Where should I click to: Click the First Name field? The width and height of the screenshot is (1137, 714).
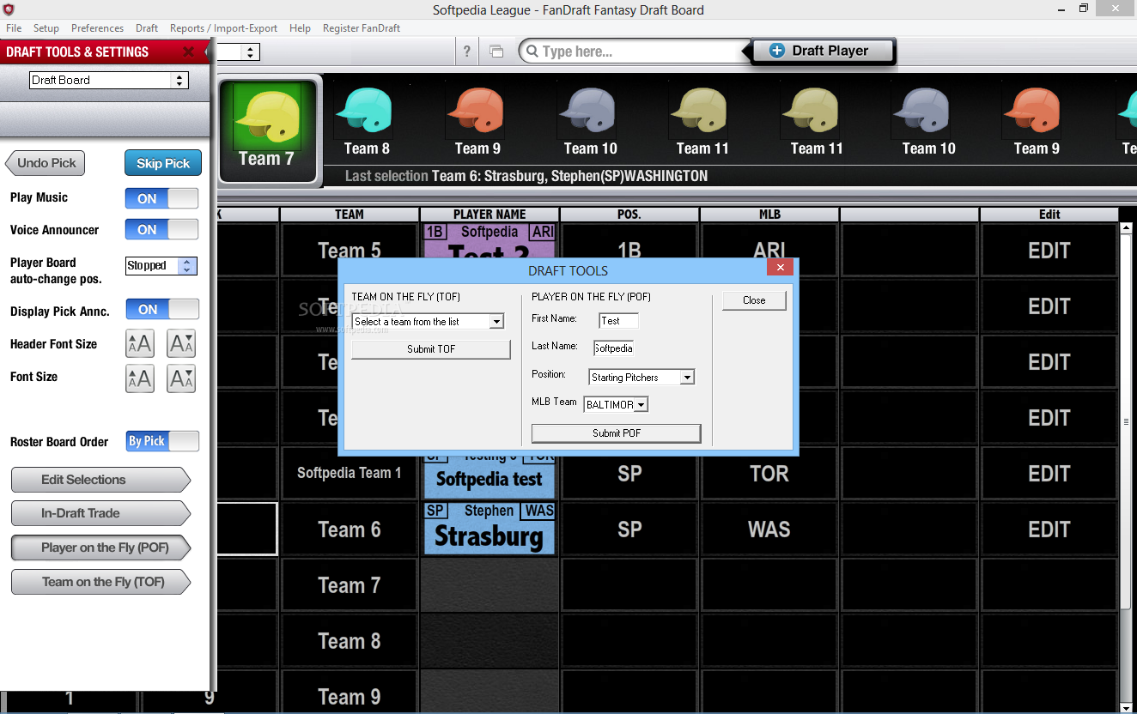[618, 320]
